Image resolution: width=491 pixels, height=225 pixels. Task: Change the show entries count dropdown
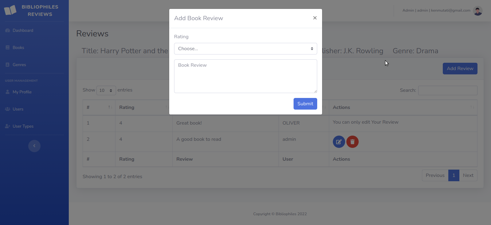106,90
